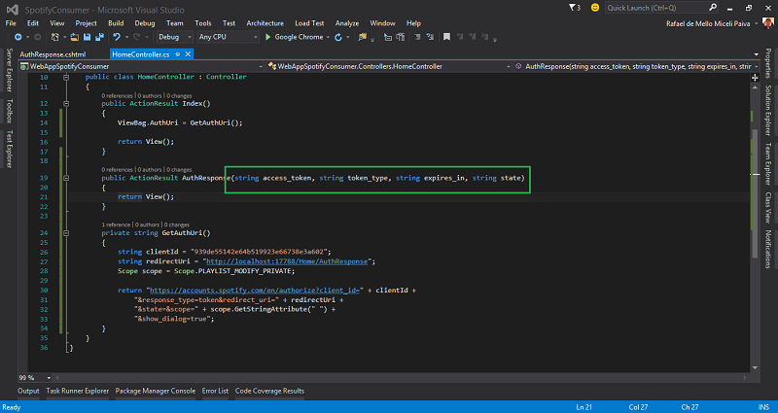Click the feedback smiley icon
Viewport: 778px width, 413px height.
593,7
